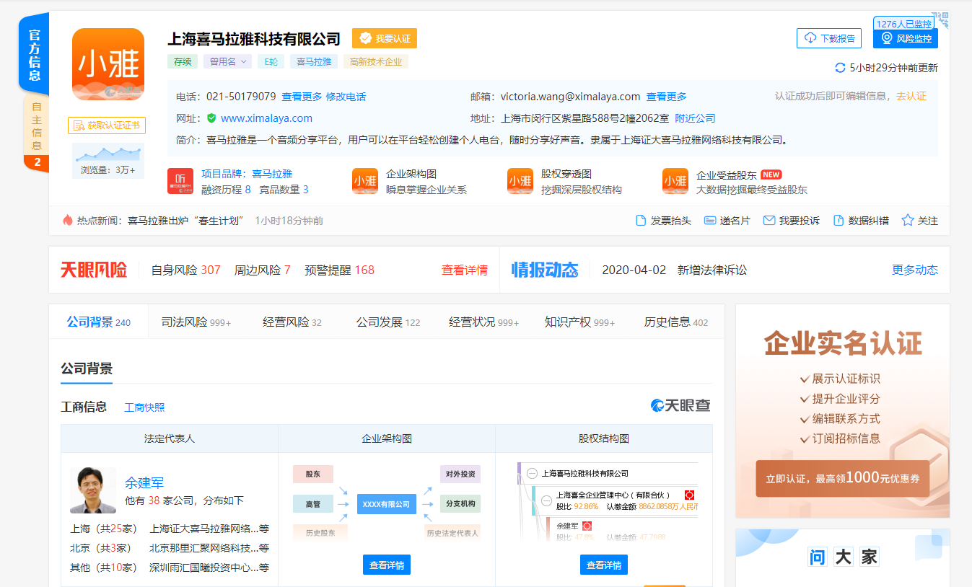
Task: Click the Xiaoya company logo image
Action: click(x=108, y=64)
